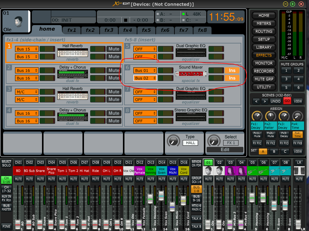
Task: Open the Stereo Graphic EQ effect unit
Action: [191, 117]
